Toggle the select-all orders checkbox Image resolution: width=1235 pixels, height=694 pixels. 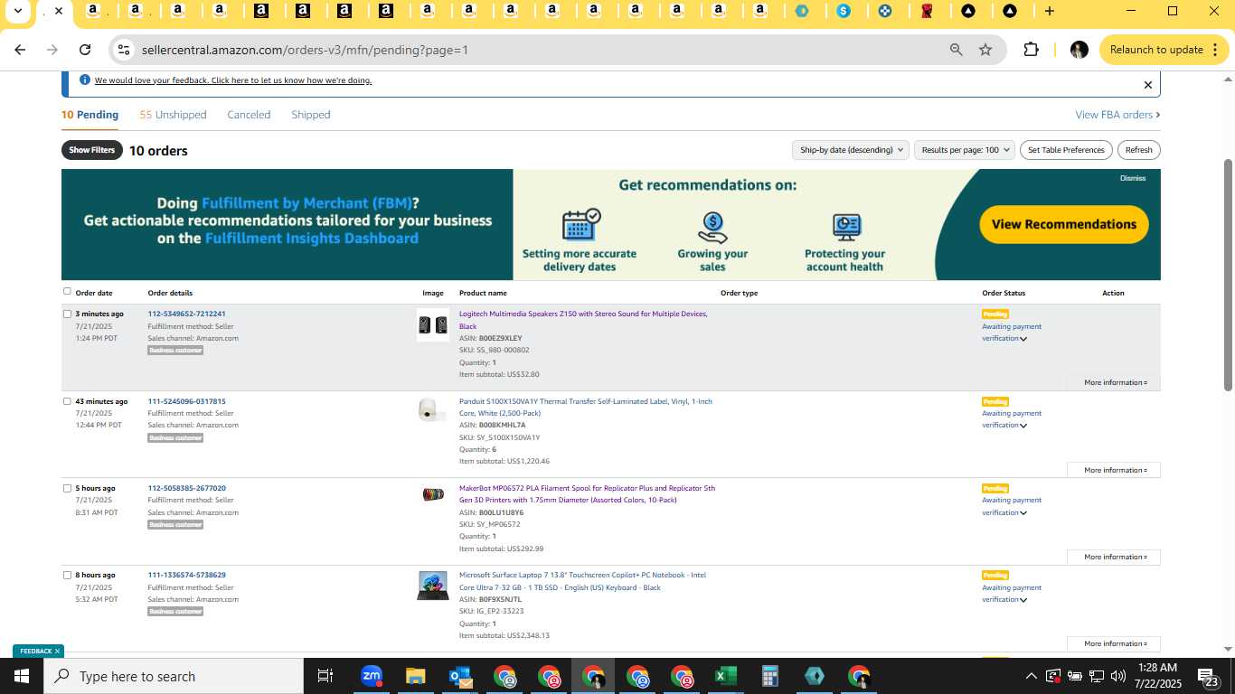(67, 291)
